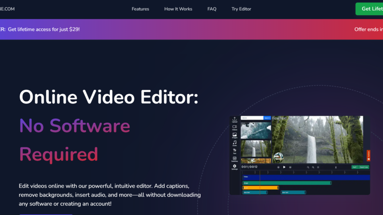Select the orange audio timeline clip

tap(260, 188)
